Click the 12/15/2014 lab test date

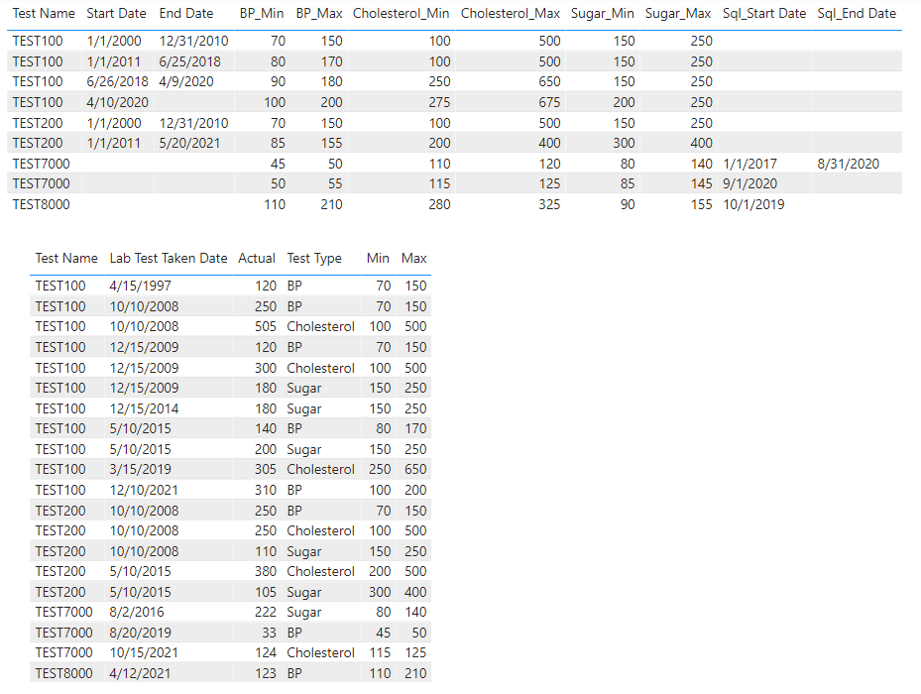(144, 409)
